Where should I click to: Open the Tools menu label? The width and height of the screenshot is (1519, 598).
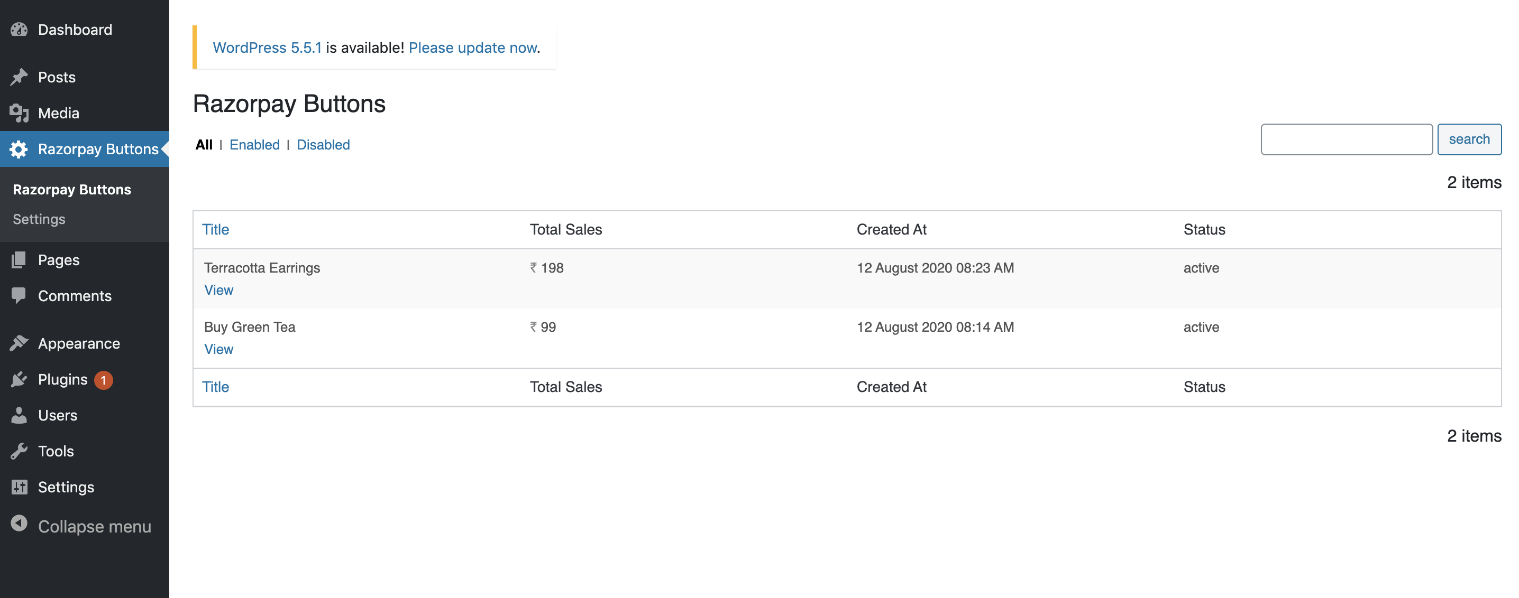pos(56,451)
